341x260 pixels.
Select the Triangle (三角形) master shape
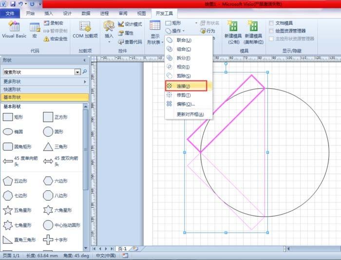(x=55, y=147)
